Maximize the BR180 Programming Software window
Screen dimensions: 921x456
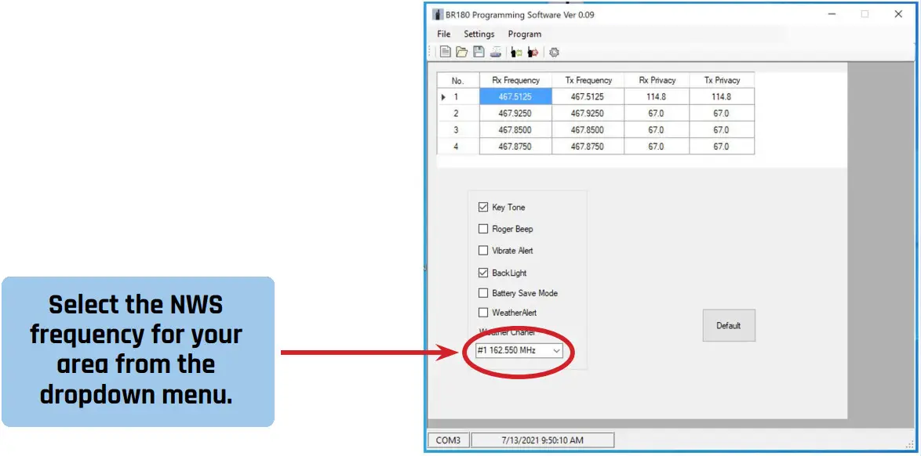click(x=865, y=14)
